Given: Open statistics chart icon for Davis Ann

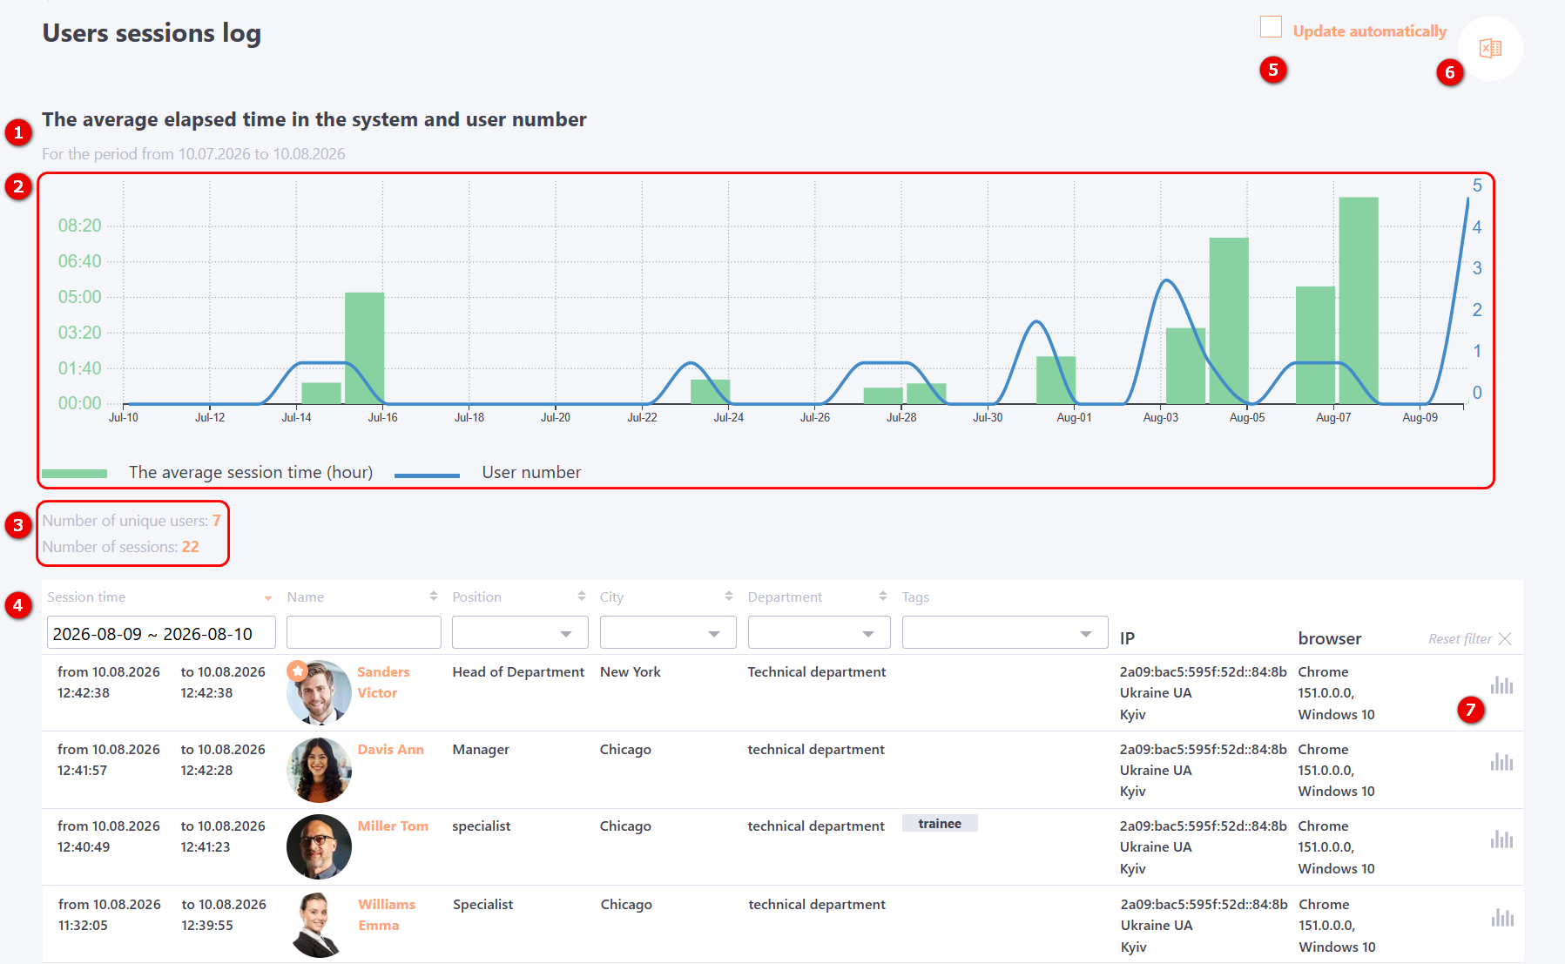Looking at the screenshot, I should [1501, 762].
